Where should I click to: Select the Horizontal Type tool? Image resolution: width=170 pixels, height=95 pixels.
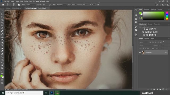(x=2, y=57)
